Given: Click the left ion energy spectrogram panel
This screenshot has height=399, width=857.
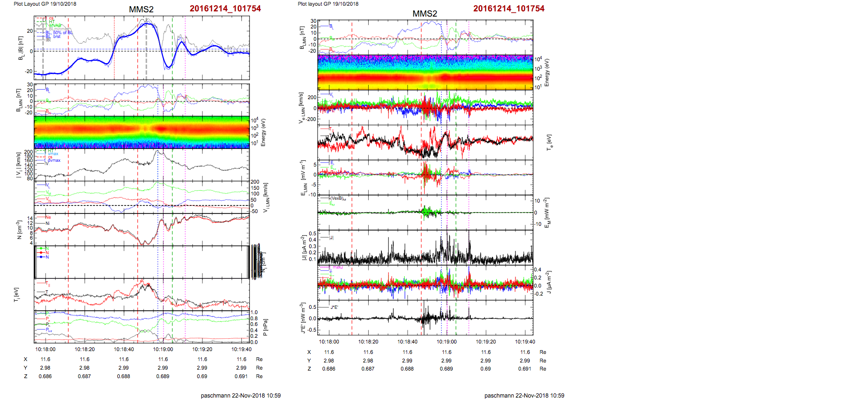Looking at the screenshot, I should [x=142, y=132].
